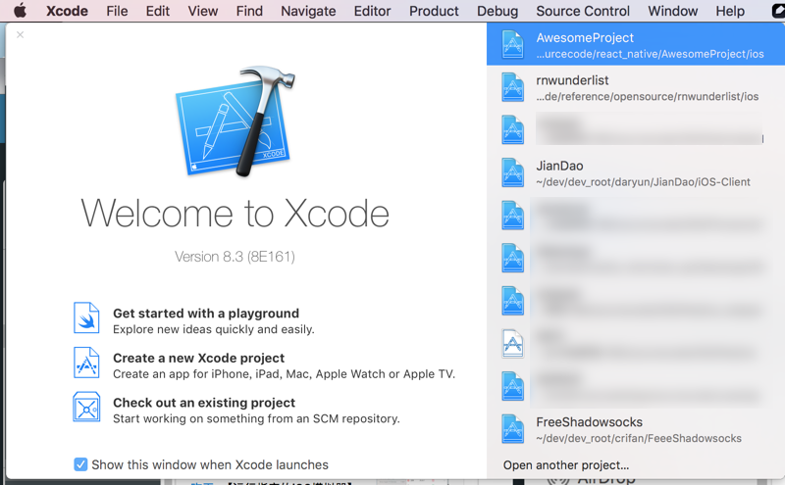Click the SCM checkout icon

click(86, 407)
